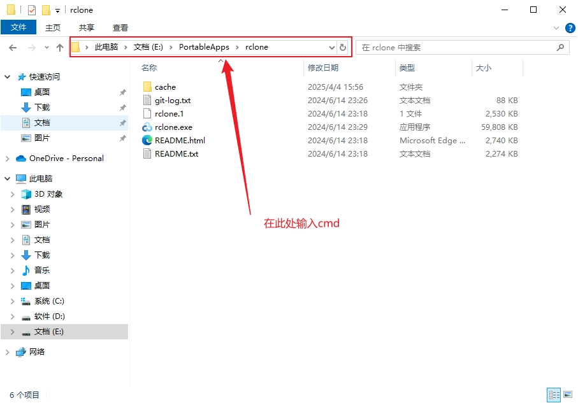The image size is (578, 403).
Task: Open 桌面 under 此电脑
Action: [x=41, y=286]
